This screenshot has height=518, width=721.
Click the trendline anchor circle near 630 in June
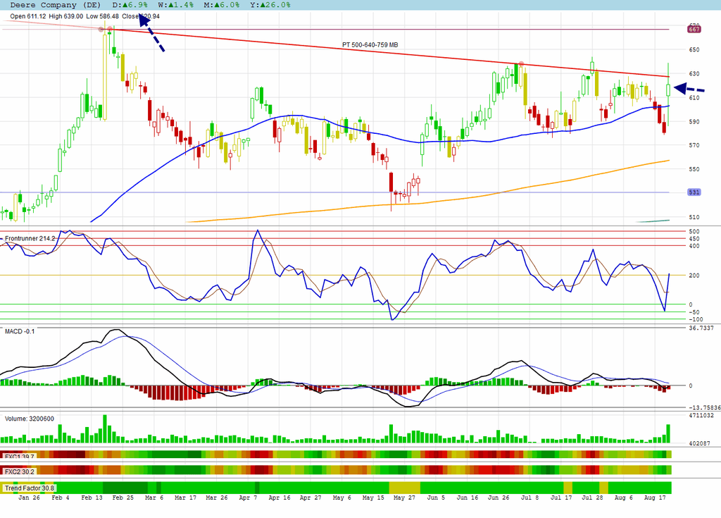[521, 64]
